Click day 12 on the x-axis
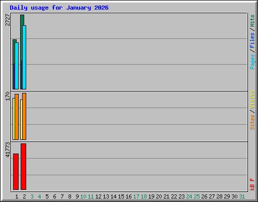The width and height of the screenshot is (258, 202). [98, 196]
